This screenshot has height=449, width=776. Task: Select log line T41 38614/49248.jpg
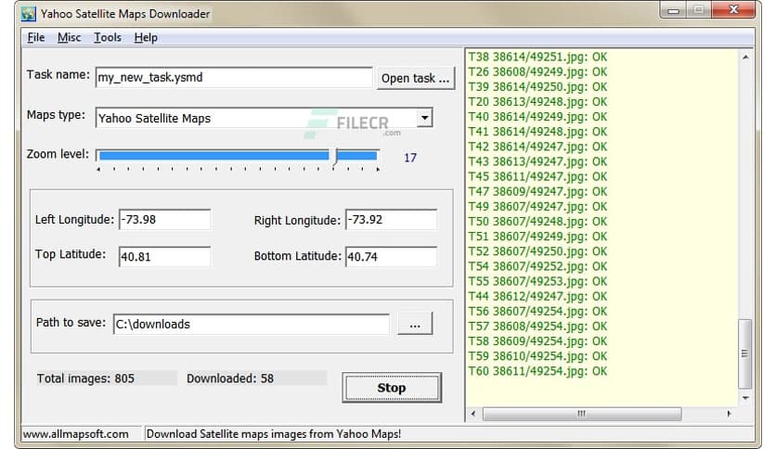pos(537,132)
